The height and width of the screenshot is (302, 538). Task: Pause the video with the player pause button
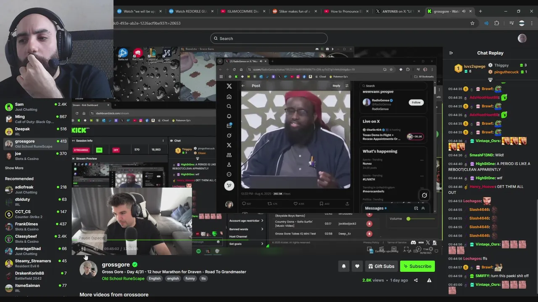[x=83, y=249]
